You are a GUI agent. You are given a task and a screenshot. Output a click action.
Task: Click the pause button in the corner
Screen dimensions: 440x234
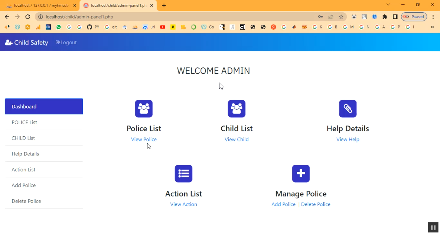coord(433,227)
